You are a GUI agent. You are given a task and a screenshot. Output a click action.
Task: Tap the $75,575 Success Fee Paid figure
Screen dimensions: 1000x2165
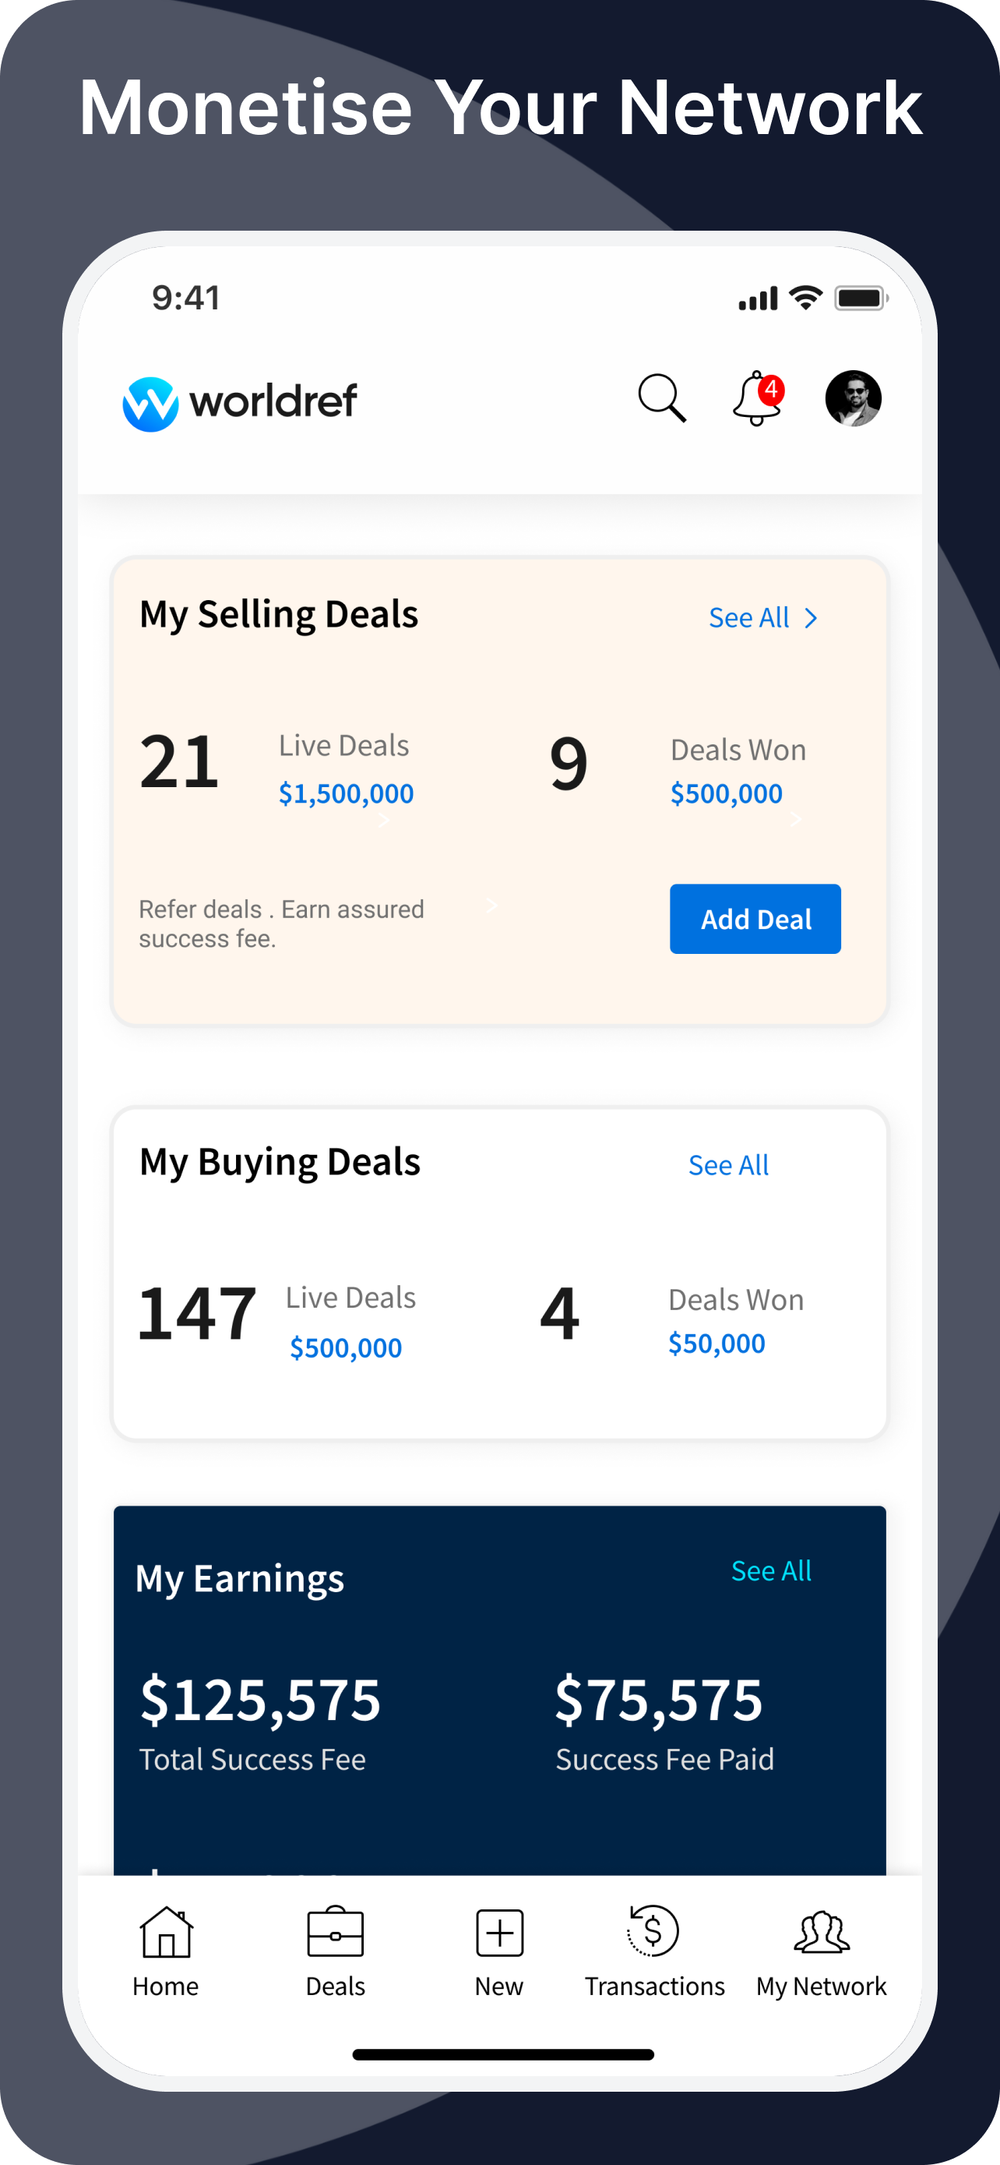point(658,1700)
